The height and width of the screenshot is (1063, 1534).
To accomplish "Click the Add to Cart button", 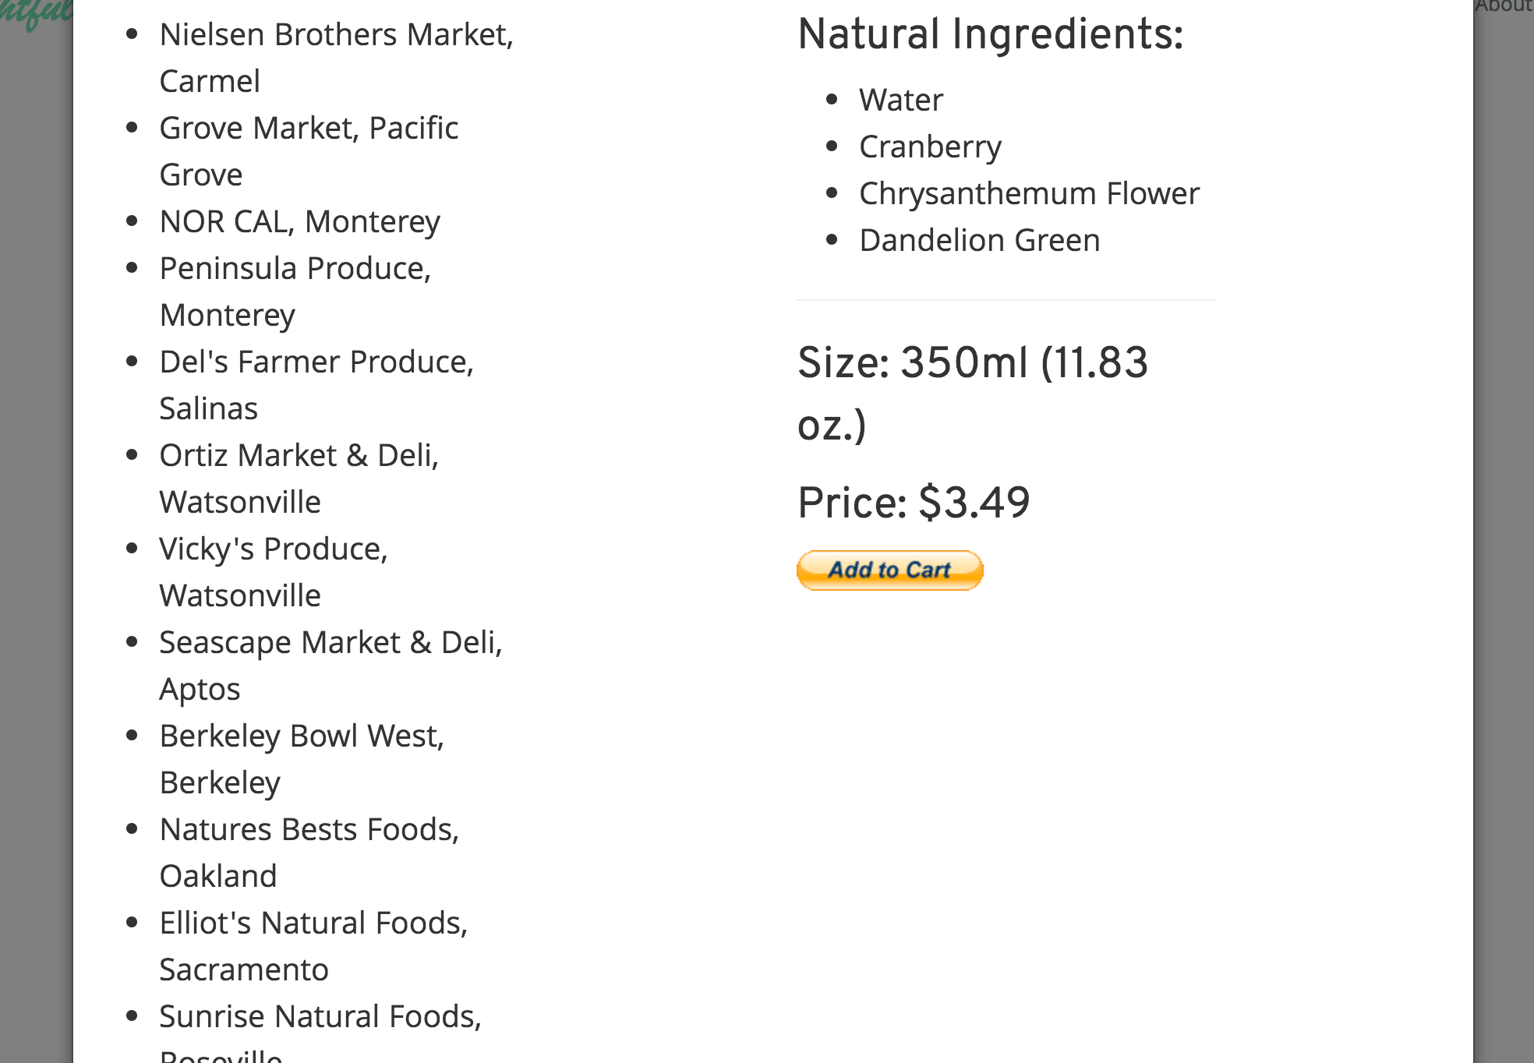I will point(889,570).
